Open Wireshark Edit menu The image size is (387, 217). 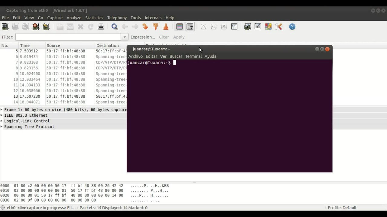click(17, 18)
